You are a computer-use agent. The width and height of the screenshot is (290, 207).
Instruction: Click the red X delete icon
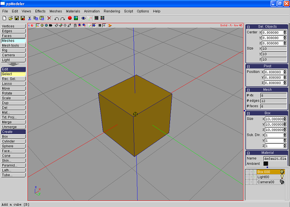(x=49, y=18)
